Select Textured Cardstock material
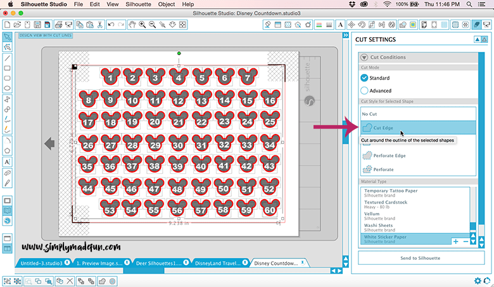Viewport: 494px width, 287px height. (415, 204)
